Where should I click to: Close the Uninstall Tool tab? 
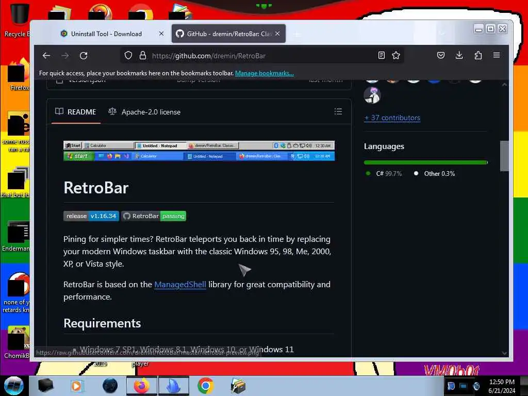pos(161,34)
